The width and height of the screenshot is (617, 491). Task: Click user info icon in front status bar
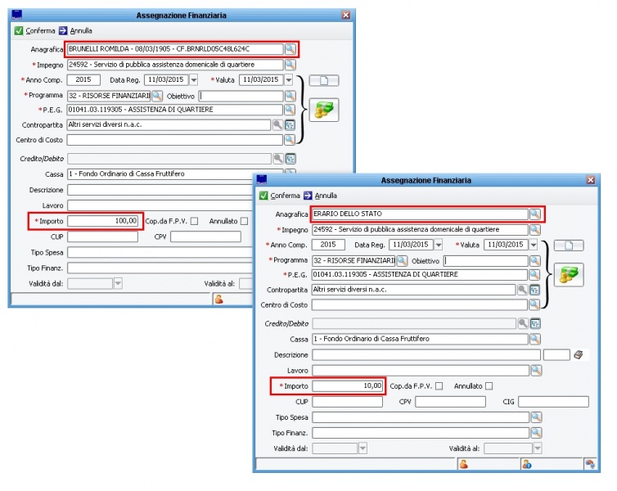[527, 464]
